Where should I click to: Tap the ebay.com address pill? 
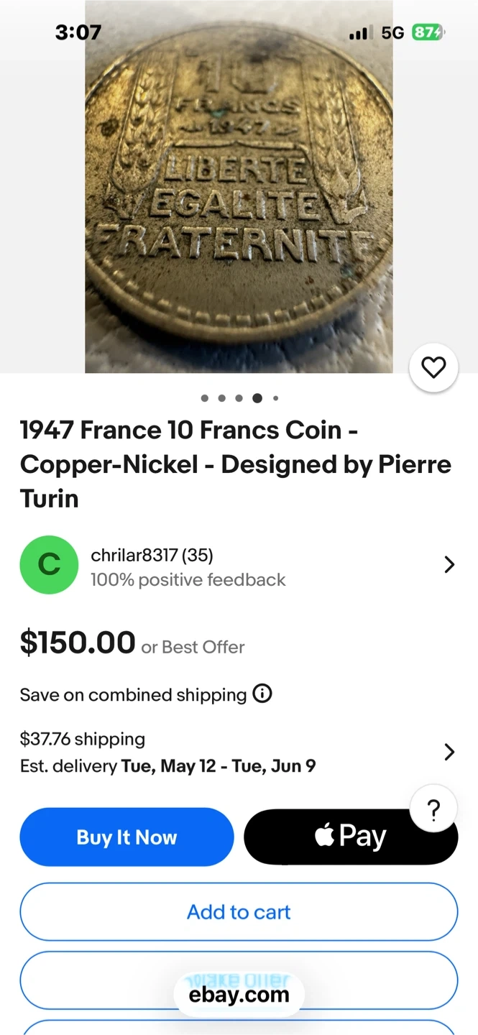(239, 995)
